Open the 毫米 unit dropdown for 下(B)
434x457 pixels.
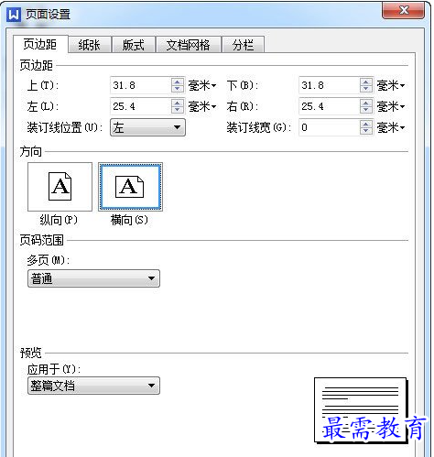(x=391, y=85)
